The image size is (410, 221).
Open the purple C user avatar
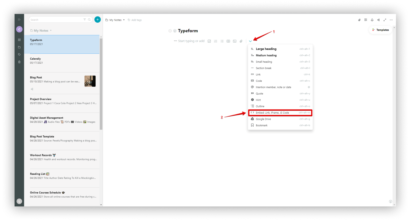point(19,29)
